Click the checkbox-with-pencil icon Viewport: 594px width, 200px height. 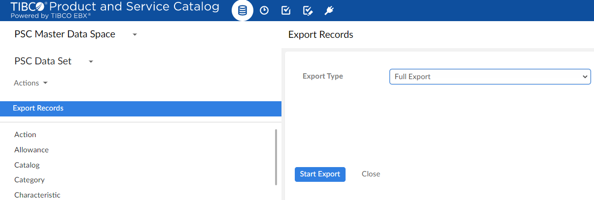(308, 10)
